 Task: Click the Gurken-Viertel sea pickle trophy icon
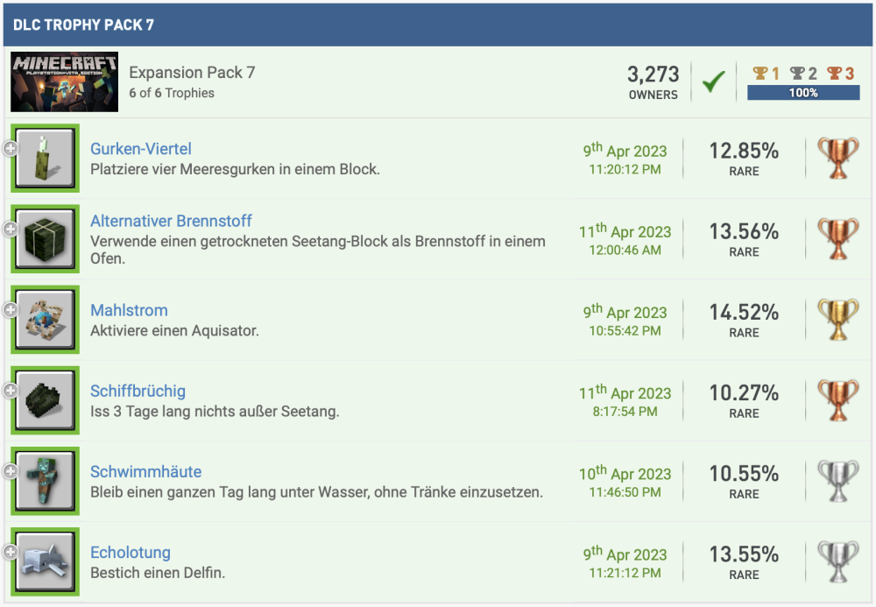coord(46,159)
